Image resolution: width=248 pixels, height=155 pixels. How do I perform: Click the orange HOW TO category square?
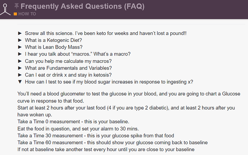[x=15, y=14]
